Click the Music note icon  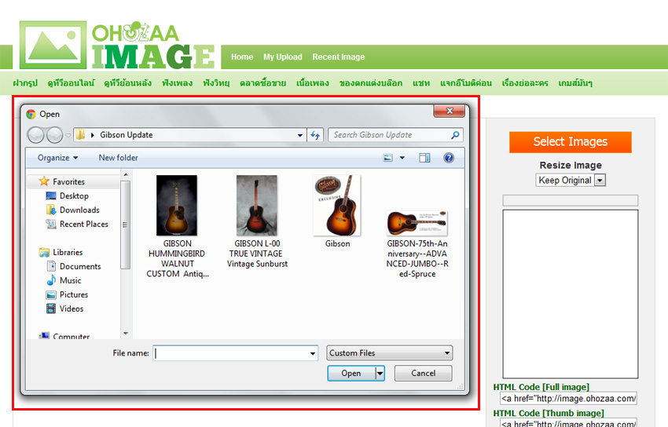[51, 280]
